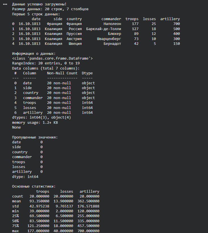Click the "Данные успешно загружены!" message line
The image size is (208, 233).
tap(39, 4)
